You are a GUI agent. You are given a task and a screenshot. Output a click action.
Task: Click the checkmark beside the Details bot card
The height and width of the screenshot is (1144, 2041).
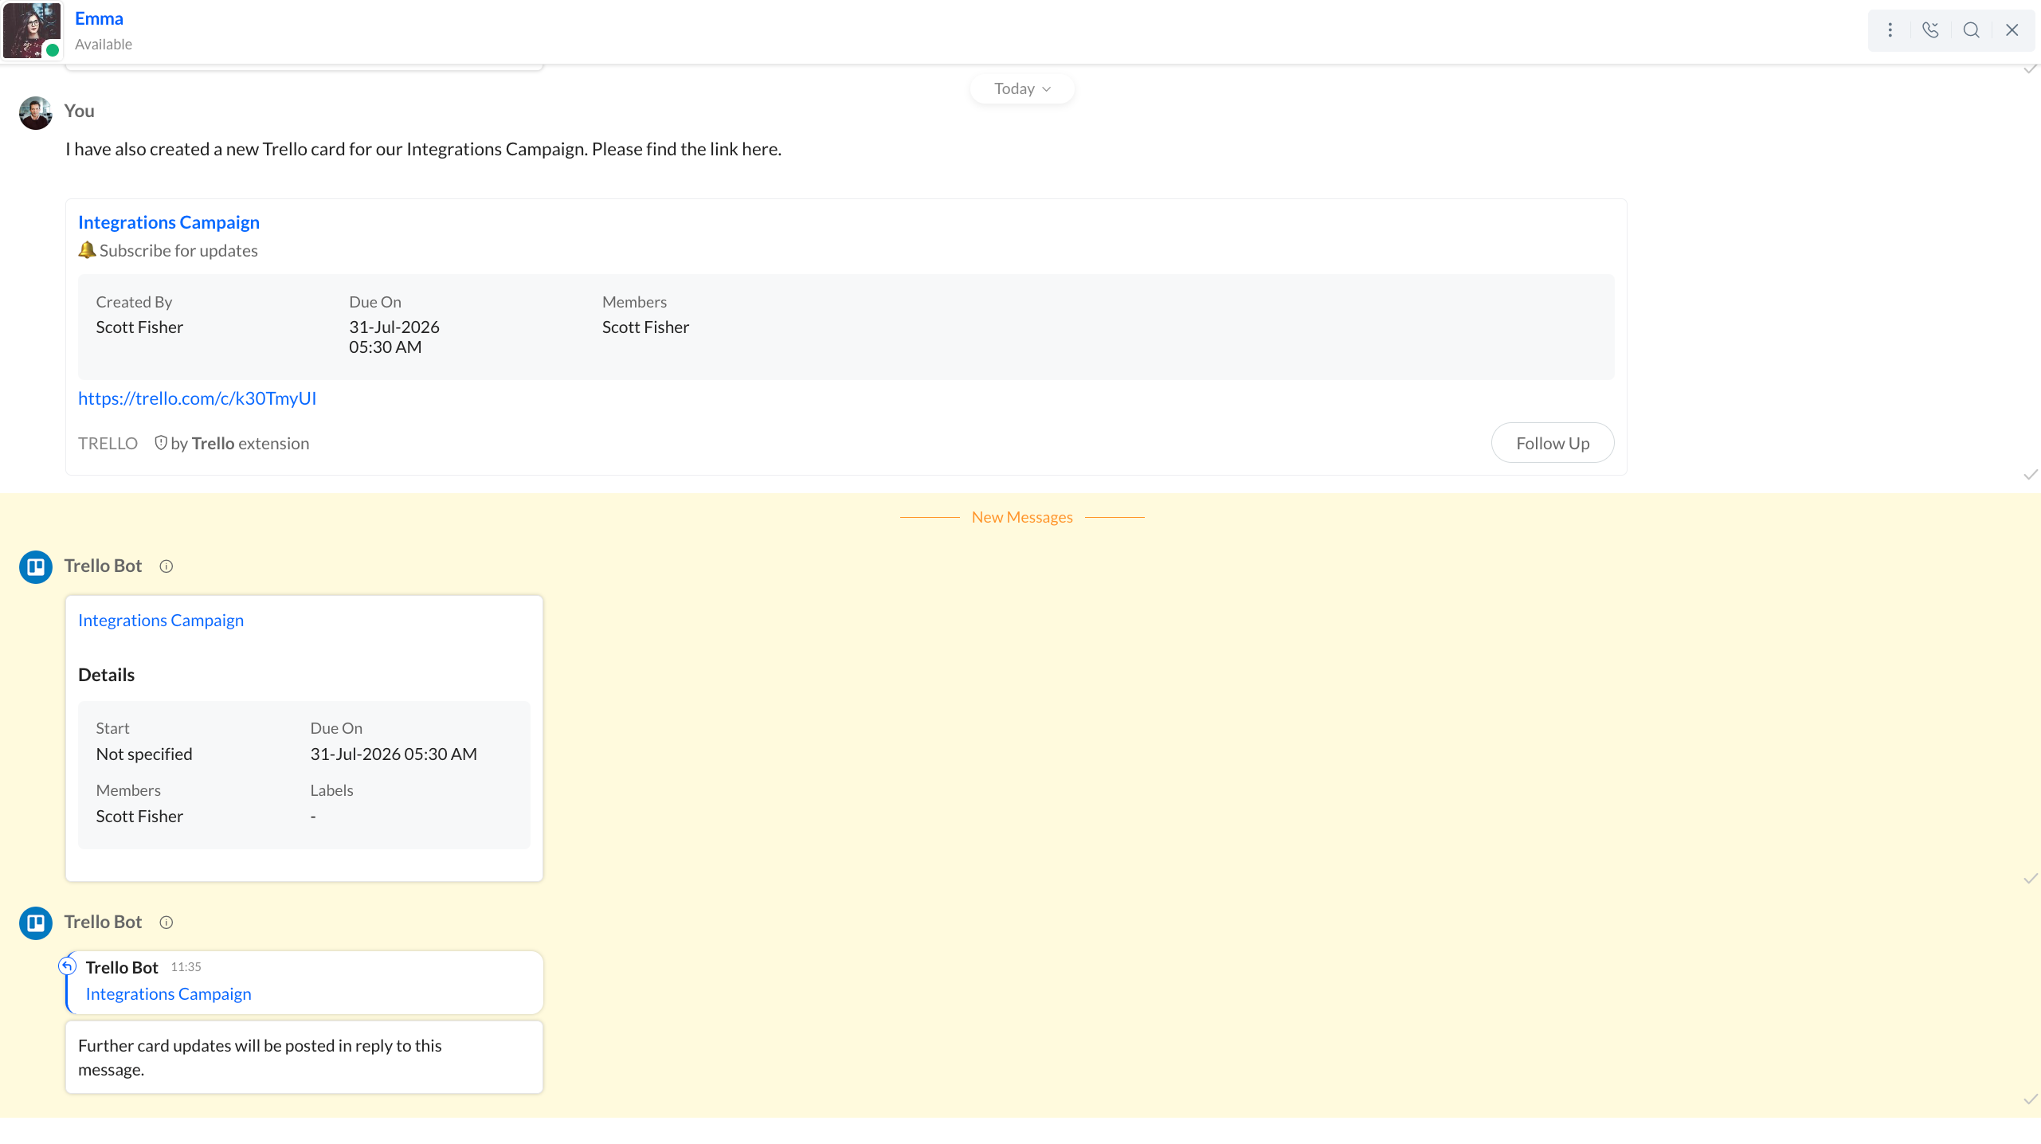[2031, 879]
